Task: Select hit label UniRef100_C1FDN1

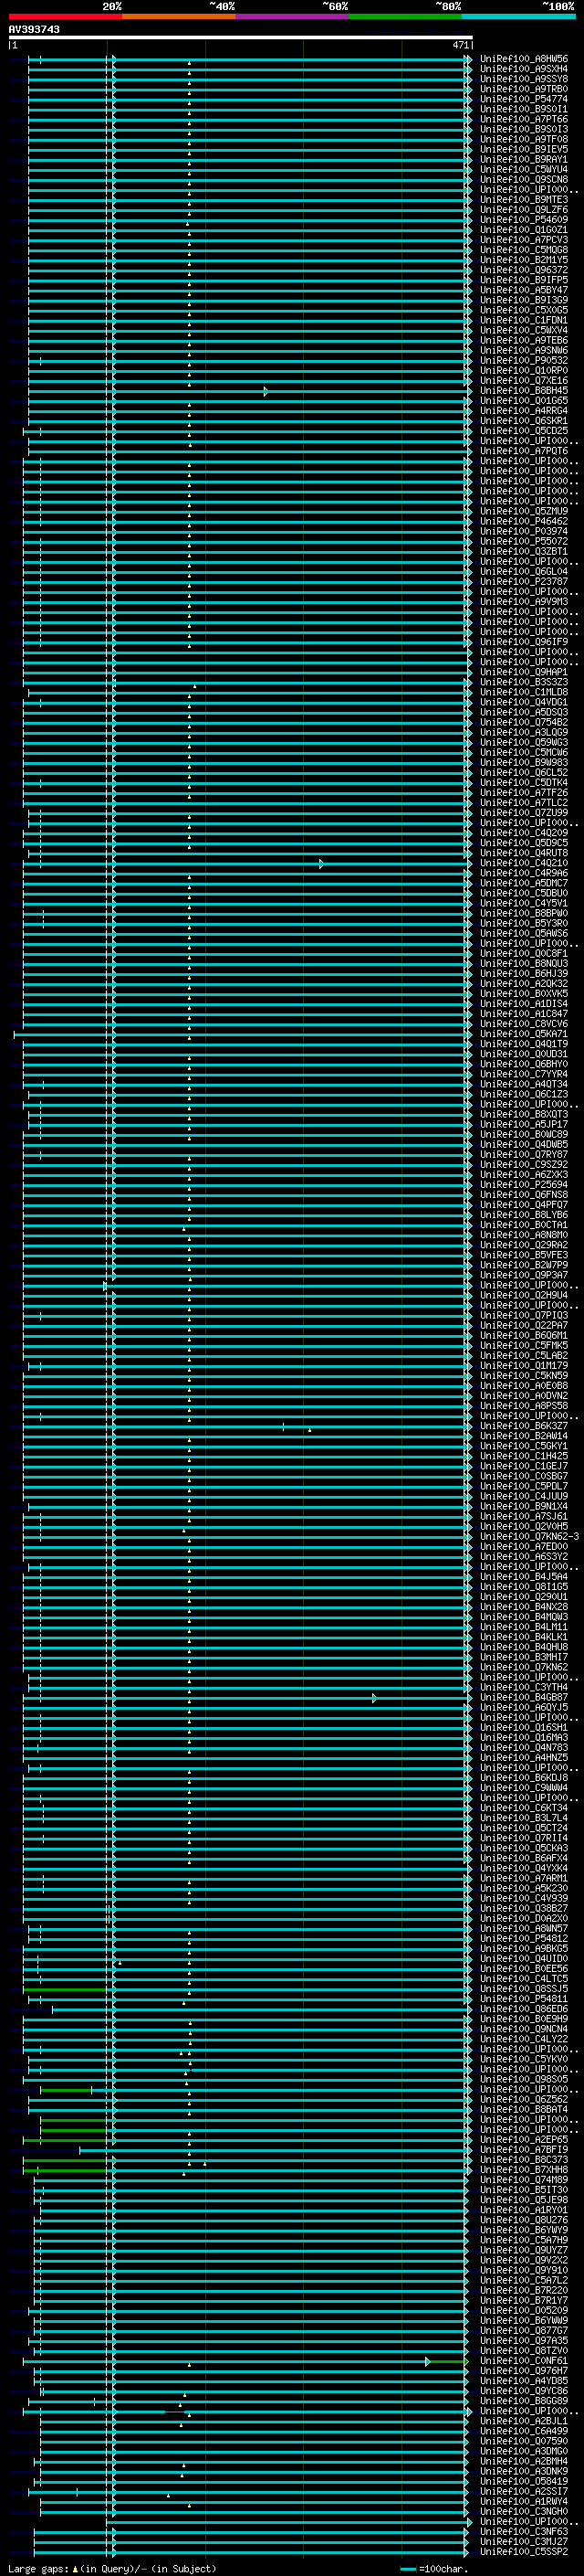Action: (x=524, y=320)
